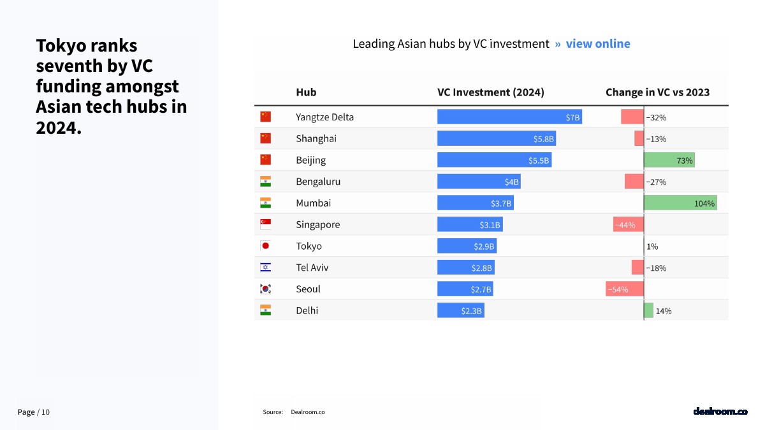Click the VC Investment (2024) column header
Viewport: 765px width, 430px height.
pyautogui.click(x=491, y=92)
